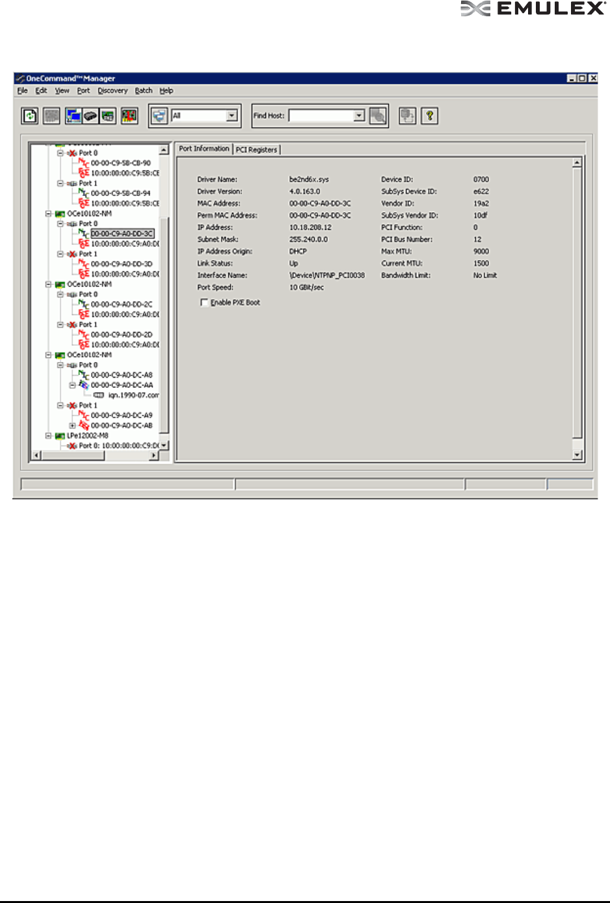The width and height of the screenshot is (610, 903).
Task: Click the NIC icon beside 00-00-C9-5B-CB-90
Action: 83,163
